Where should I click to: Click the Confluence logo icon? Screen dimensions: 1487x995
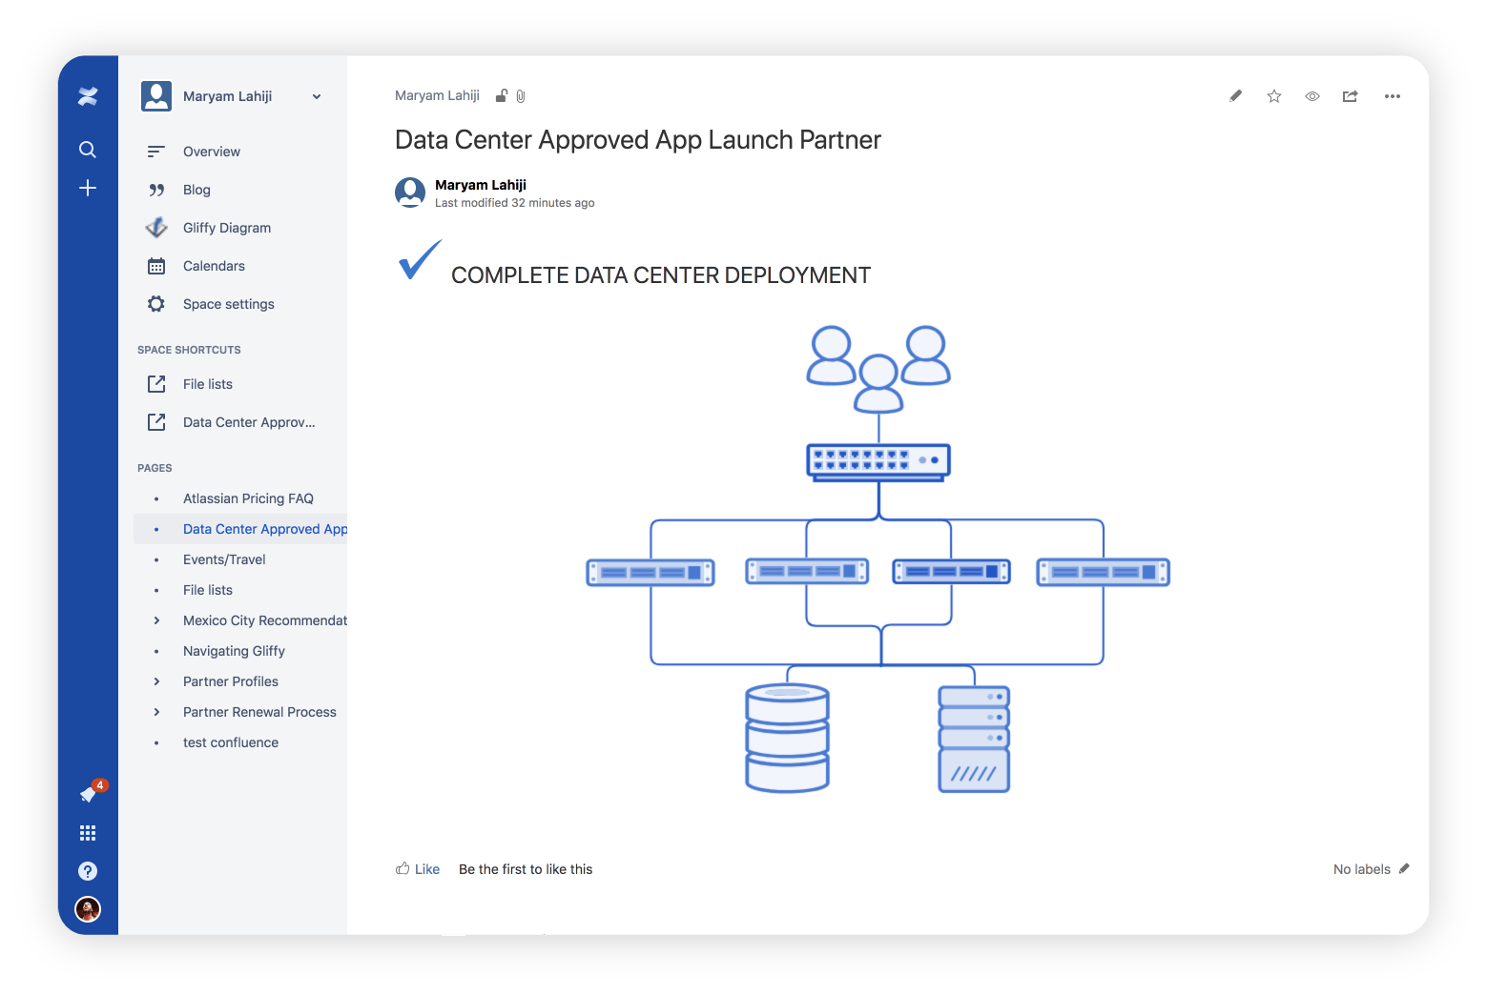88,96
